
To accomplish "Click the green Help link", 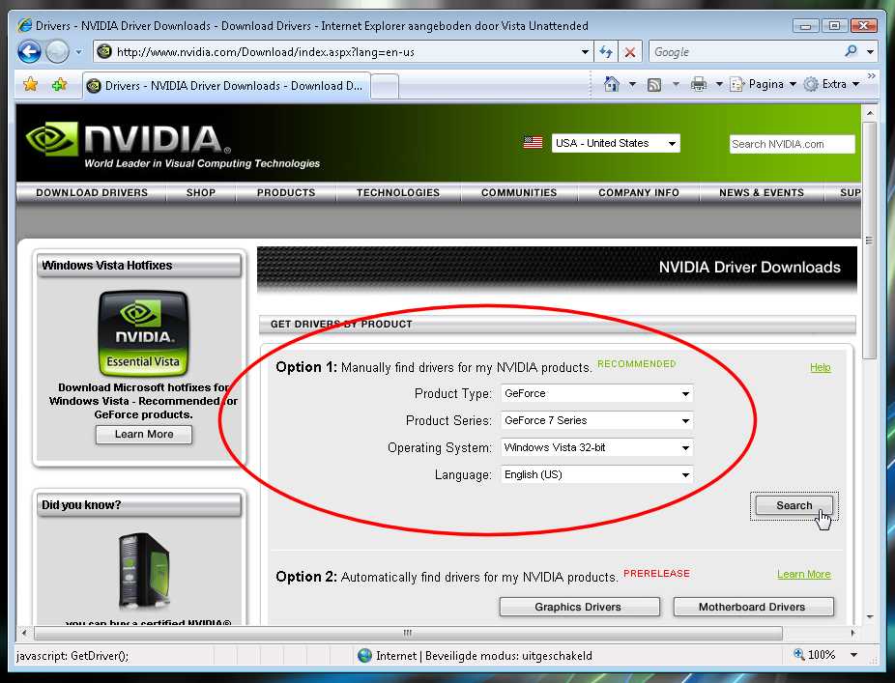I will point(821,367).
